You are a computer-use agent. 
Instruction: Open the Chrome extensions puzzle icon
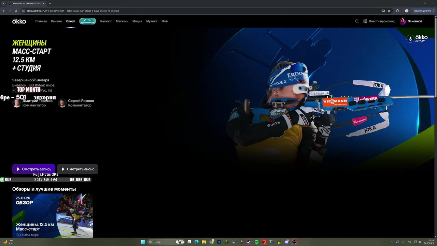tap(397, 11)
